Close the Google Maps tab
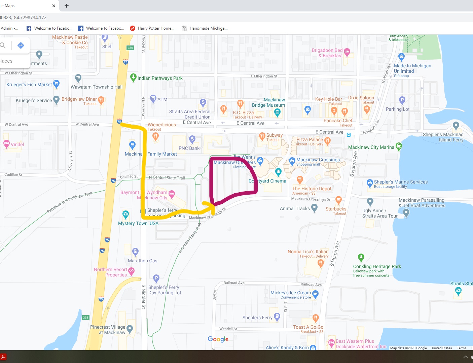This screenshot has width=473, height=363. pos(54,6)
